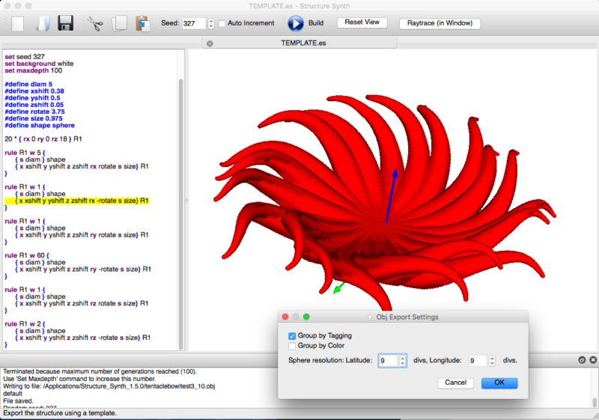Click the Latitude divs stepper
Image resolution: width=599 pixels, height=420 pixels.
tap(402, 361)
